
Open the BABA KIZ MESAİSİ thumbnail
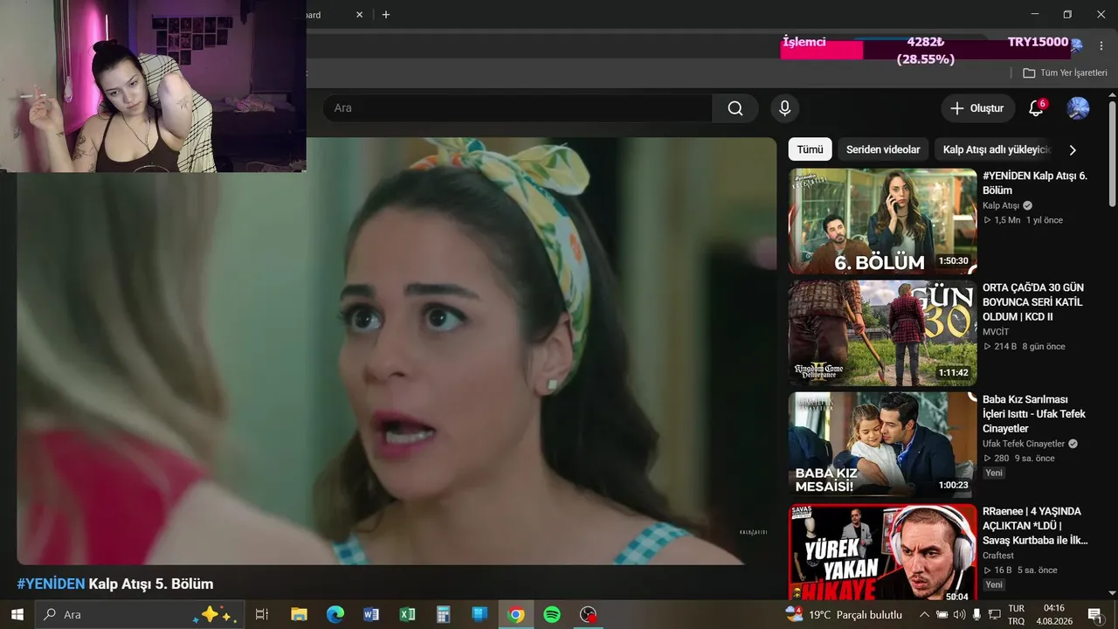[x=882, y=445]
